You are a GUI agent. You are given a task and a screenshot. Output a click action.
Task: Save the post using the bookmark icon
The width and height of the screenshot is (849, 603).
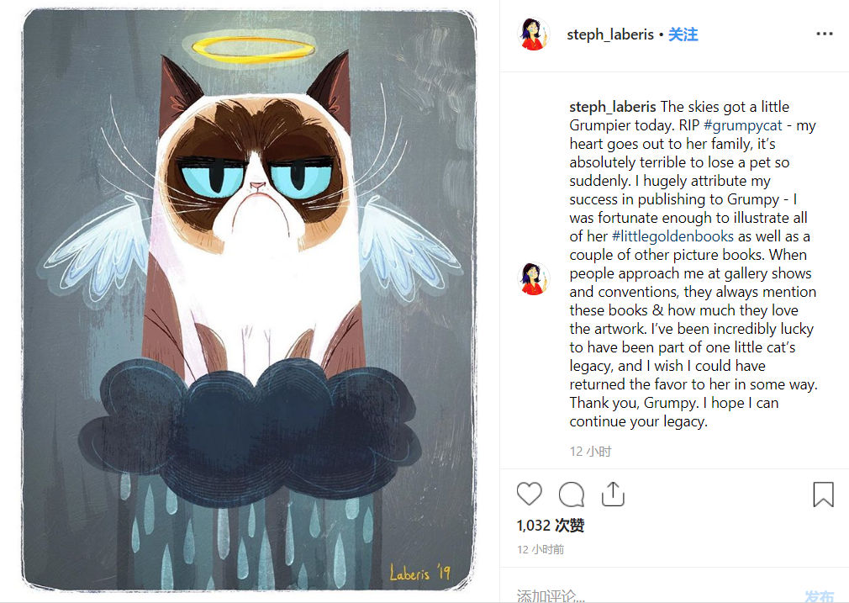(823, 495)
